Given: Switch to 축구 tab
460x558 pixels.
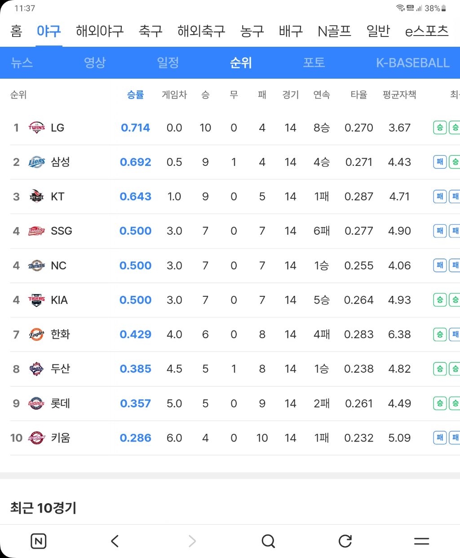Looking at the screenshot, I should click(150, 31).
